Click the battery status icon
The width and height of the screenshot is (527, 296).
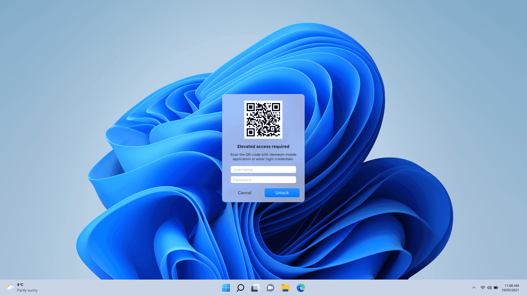[496, 288]
